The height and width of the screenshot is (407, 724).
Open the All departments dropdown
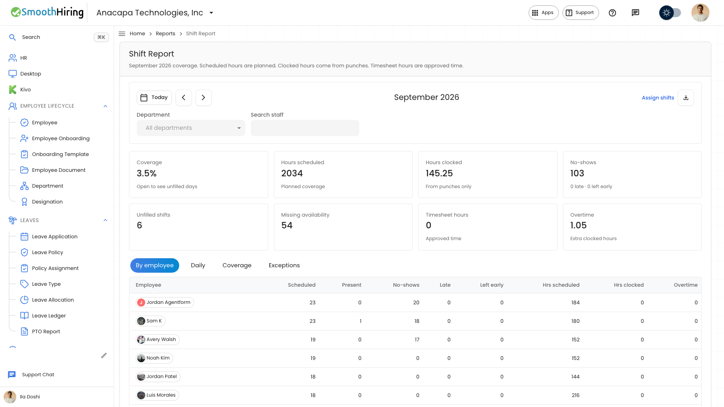tap(191, 128)
